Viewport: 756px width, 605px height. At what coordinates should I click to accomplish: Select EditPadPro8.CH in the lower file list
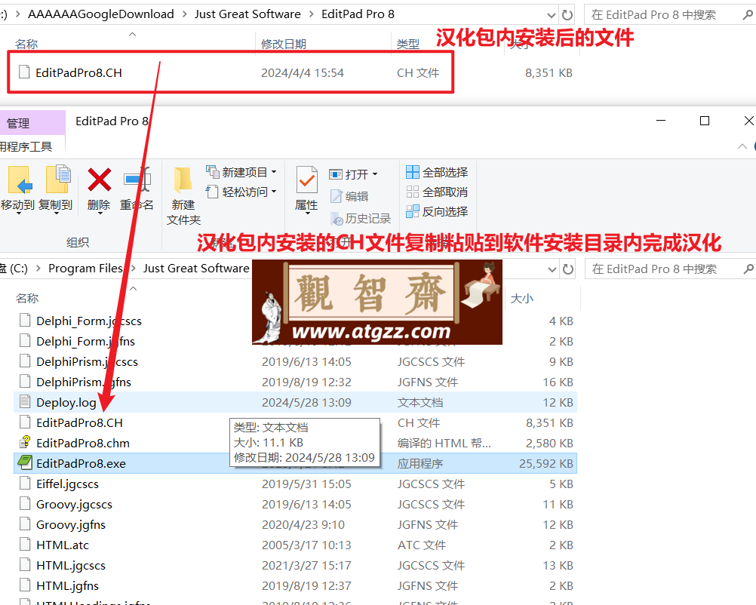(x=79, y=422)
